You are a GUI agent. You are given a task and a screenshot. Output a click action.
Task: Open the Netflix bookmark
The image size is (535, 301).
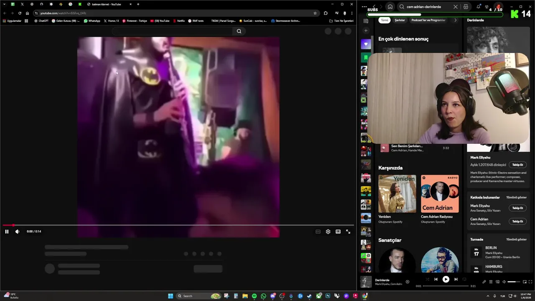coord(178,20)
